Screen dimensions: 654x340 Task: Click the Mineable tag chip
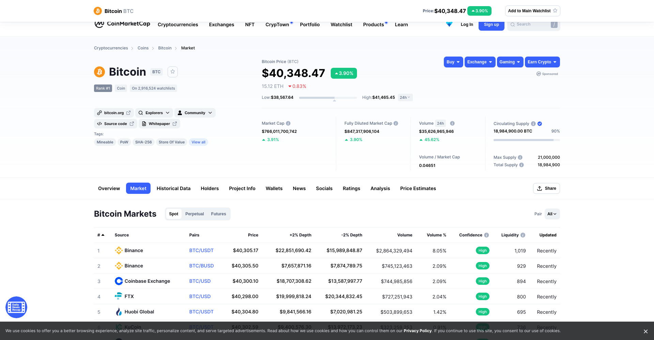tap(105, 142)
